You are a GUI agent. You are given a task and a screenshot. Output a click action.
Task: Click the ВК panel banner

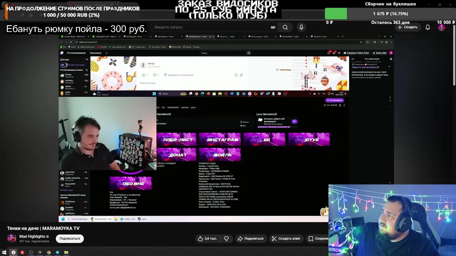(264, 139)
